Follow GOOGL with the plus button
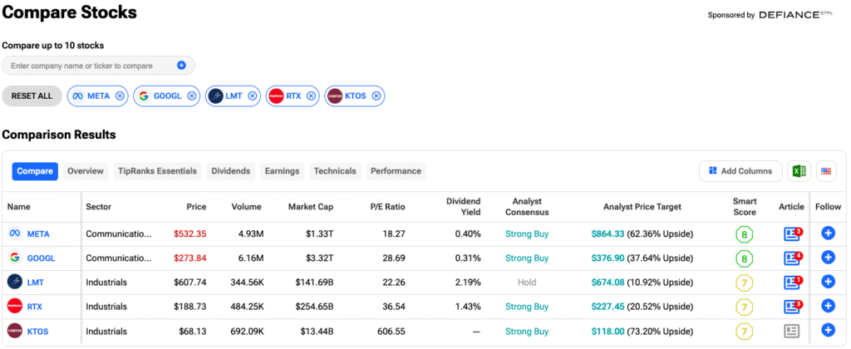 coord(828,258)
